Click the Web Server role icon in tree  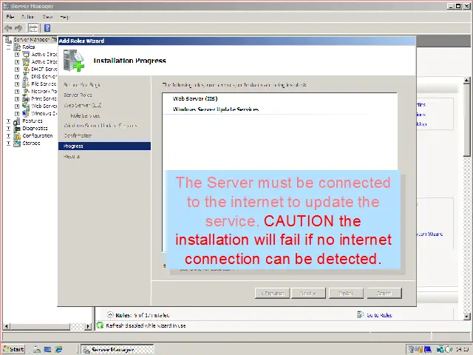pos(26,106)
